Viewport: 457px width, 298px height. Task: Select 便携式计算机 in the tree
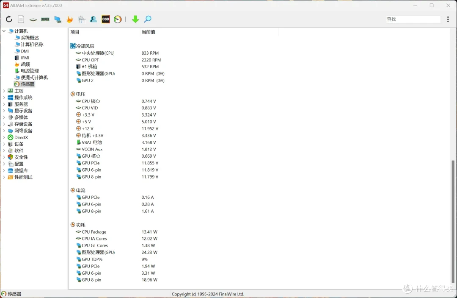pos(34,78)
